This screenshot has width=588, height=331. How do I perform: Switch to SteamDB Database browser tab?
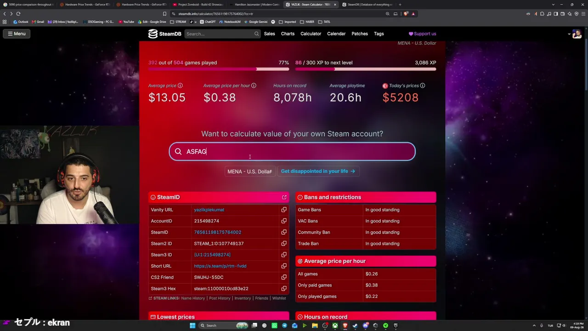point(367,5)
